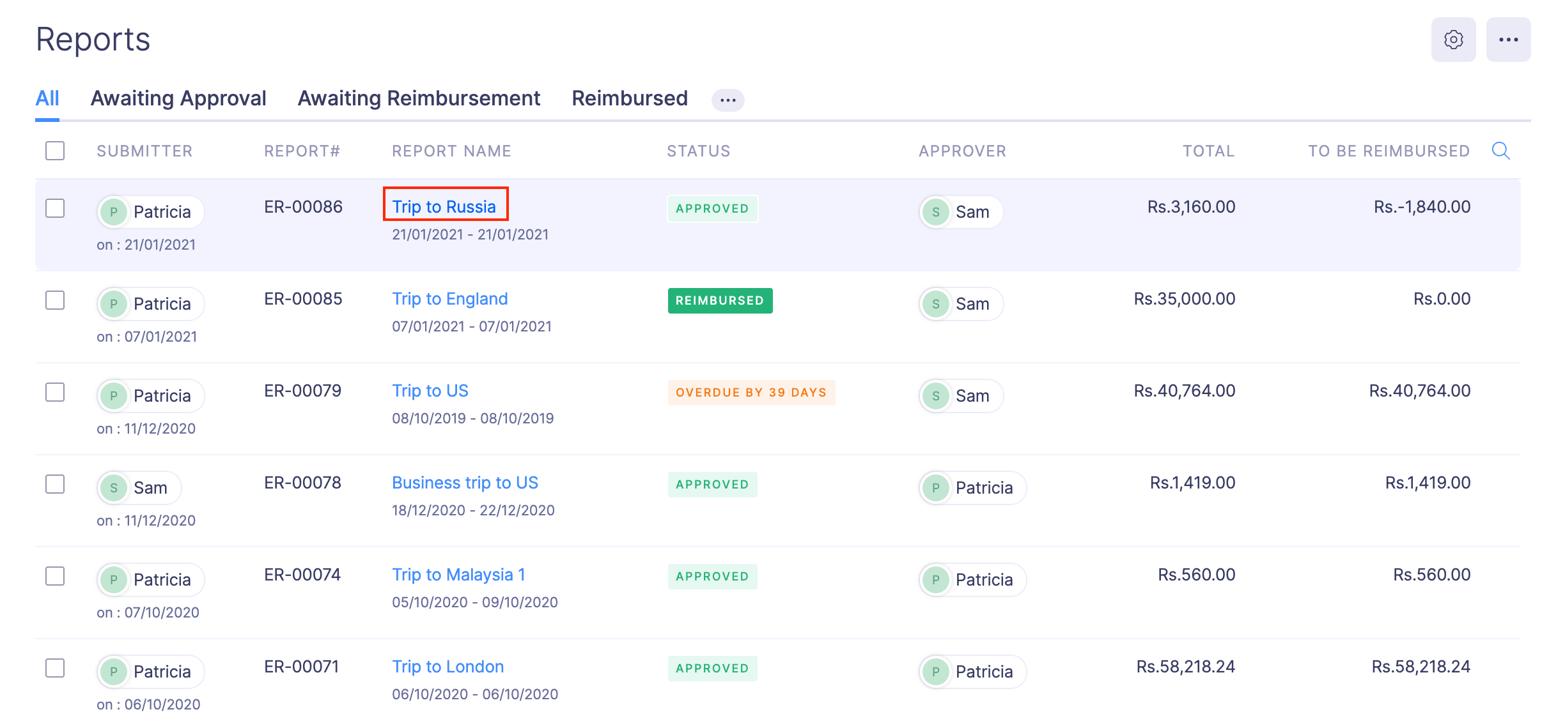Click the REIMBURSED status badge on ER-00085
The height and width of the screenshot is (728, 1549).
[719, 300]
